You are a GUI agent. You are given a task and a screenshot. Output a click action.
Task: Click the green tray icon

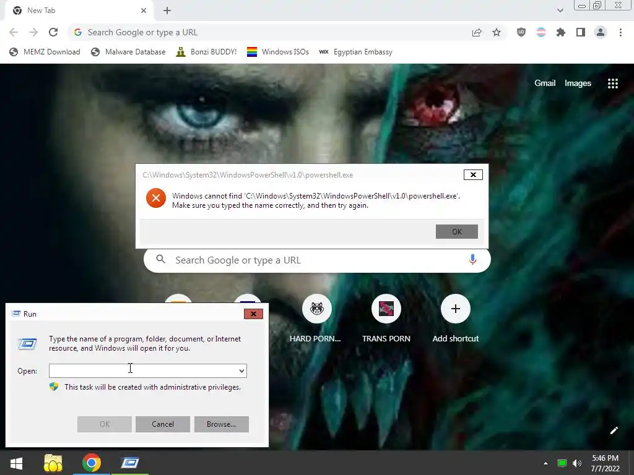pyautogui.click(x=562, y=463)
